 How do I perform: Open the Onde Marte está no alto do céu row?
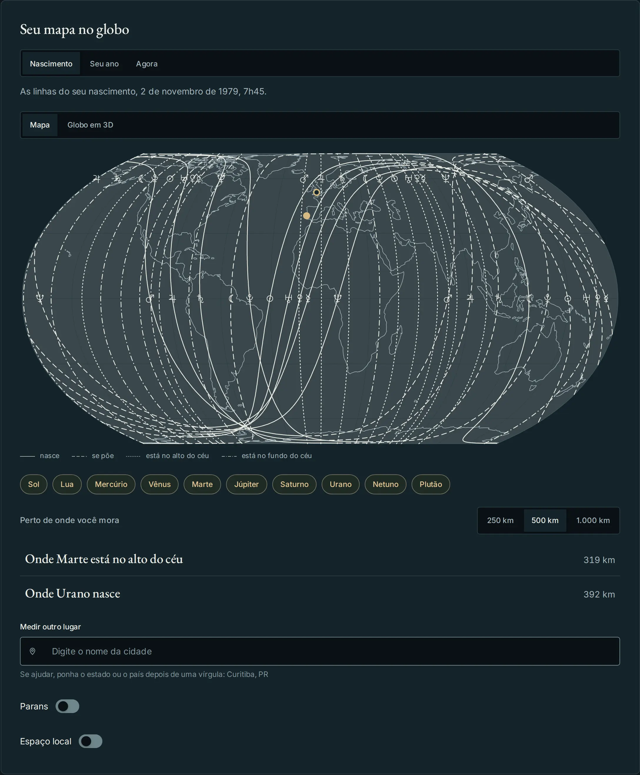[320, 559]
